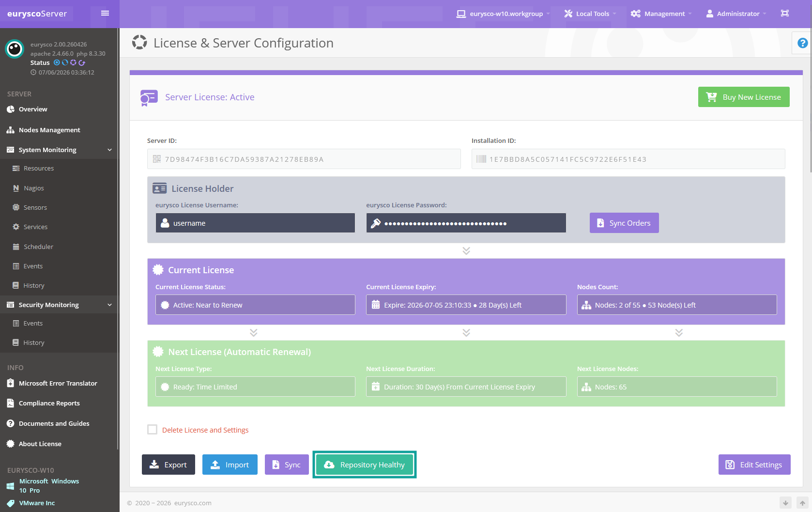Click the Installation ID barcode icon
This screenshot has width=812, height=512.
point(481,159)
